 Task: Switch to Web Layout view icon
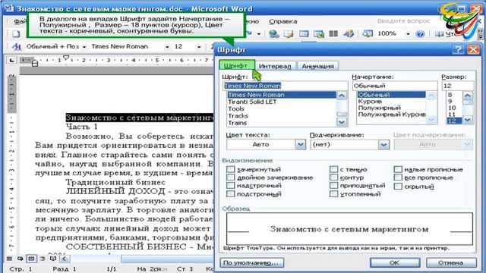21,259
